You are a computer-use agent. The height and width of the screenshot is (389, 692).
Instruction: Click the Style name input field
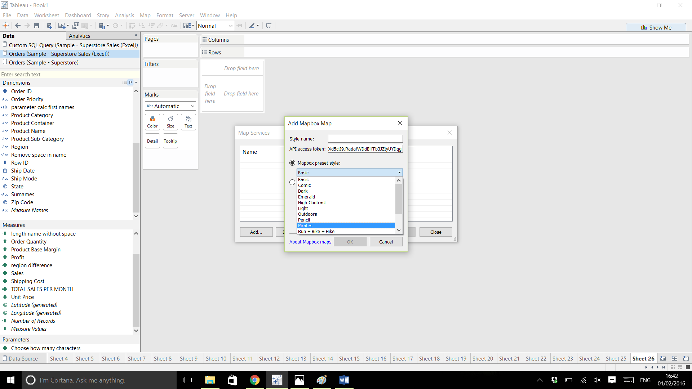[365, 139]
